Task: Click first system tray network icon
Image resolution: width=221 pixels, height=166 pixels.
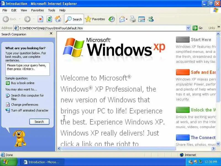Action: pyautogui.click(x=190, y=162)
